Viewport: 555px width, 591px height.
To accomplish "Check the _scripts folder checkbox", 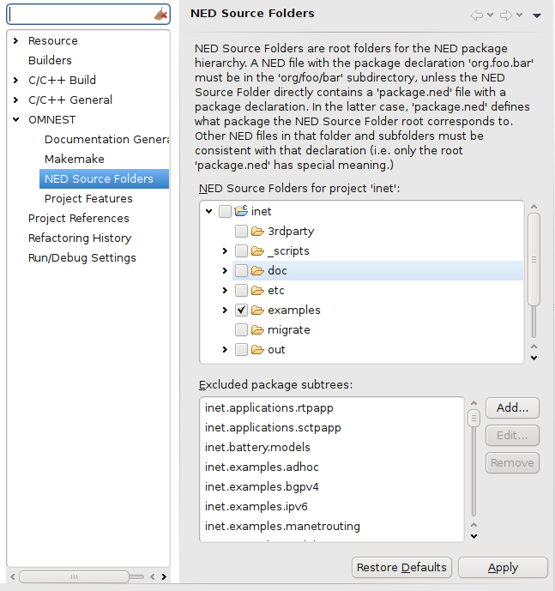I will (x=241, y=250).
